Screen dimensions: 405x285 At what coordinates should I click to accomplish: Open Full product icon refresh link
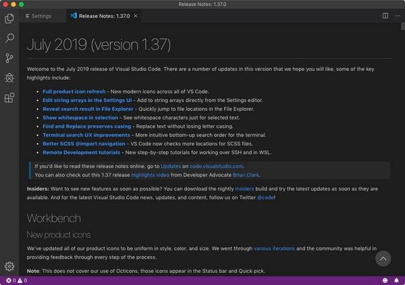pos(74,91)
